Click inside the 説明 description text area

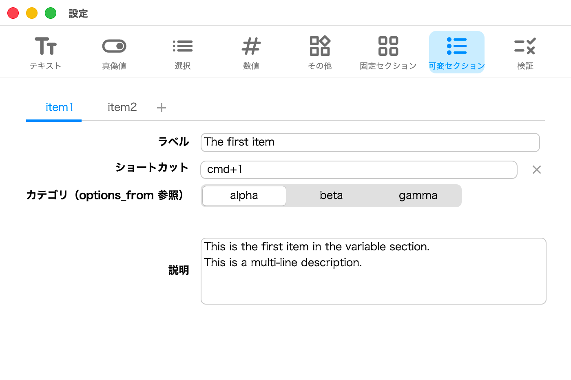pos(374,271)
